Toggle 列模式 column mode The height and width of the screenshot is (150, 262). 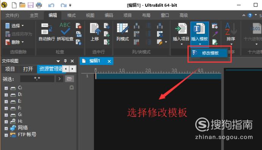tap(122, 32)
